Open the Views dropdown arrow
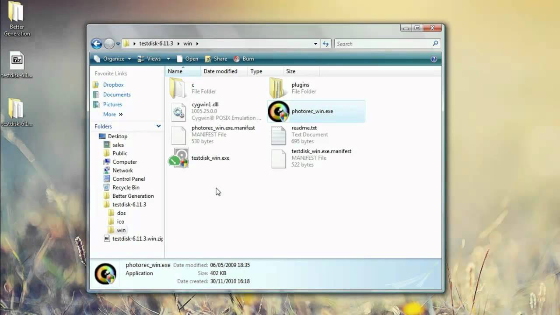560x315 pixels. coord(168,59)
